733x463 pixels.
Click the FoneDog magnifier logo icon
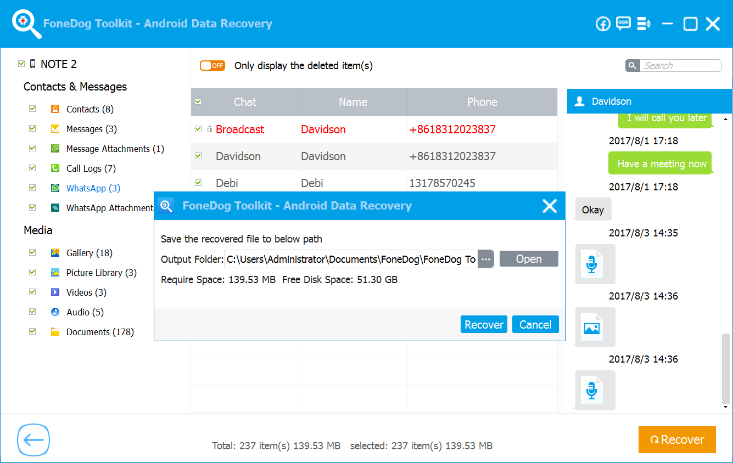point(26,24)
